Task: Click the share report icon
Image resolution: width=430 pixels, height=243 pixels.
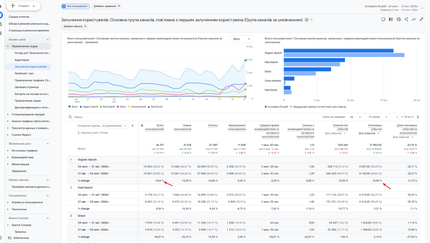Action: coord(406,19)
